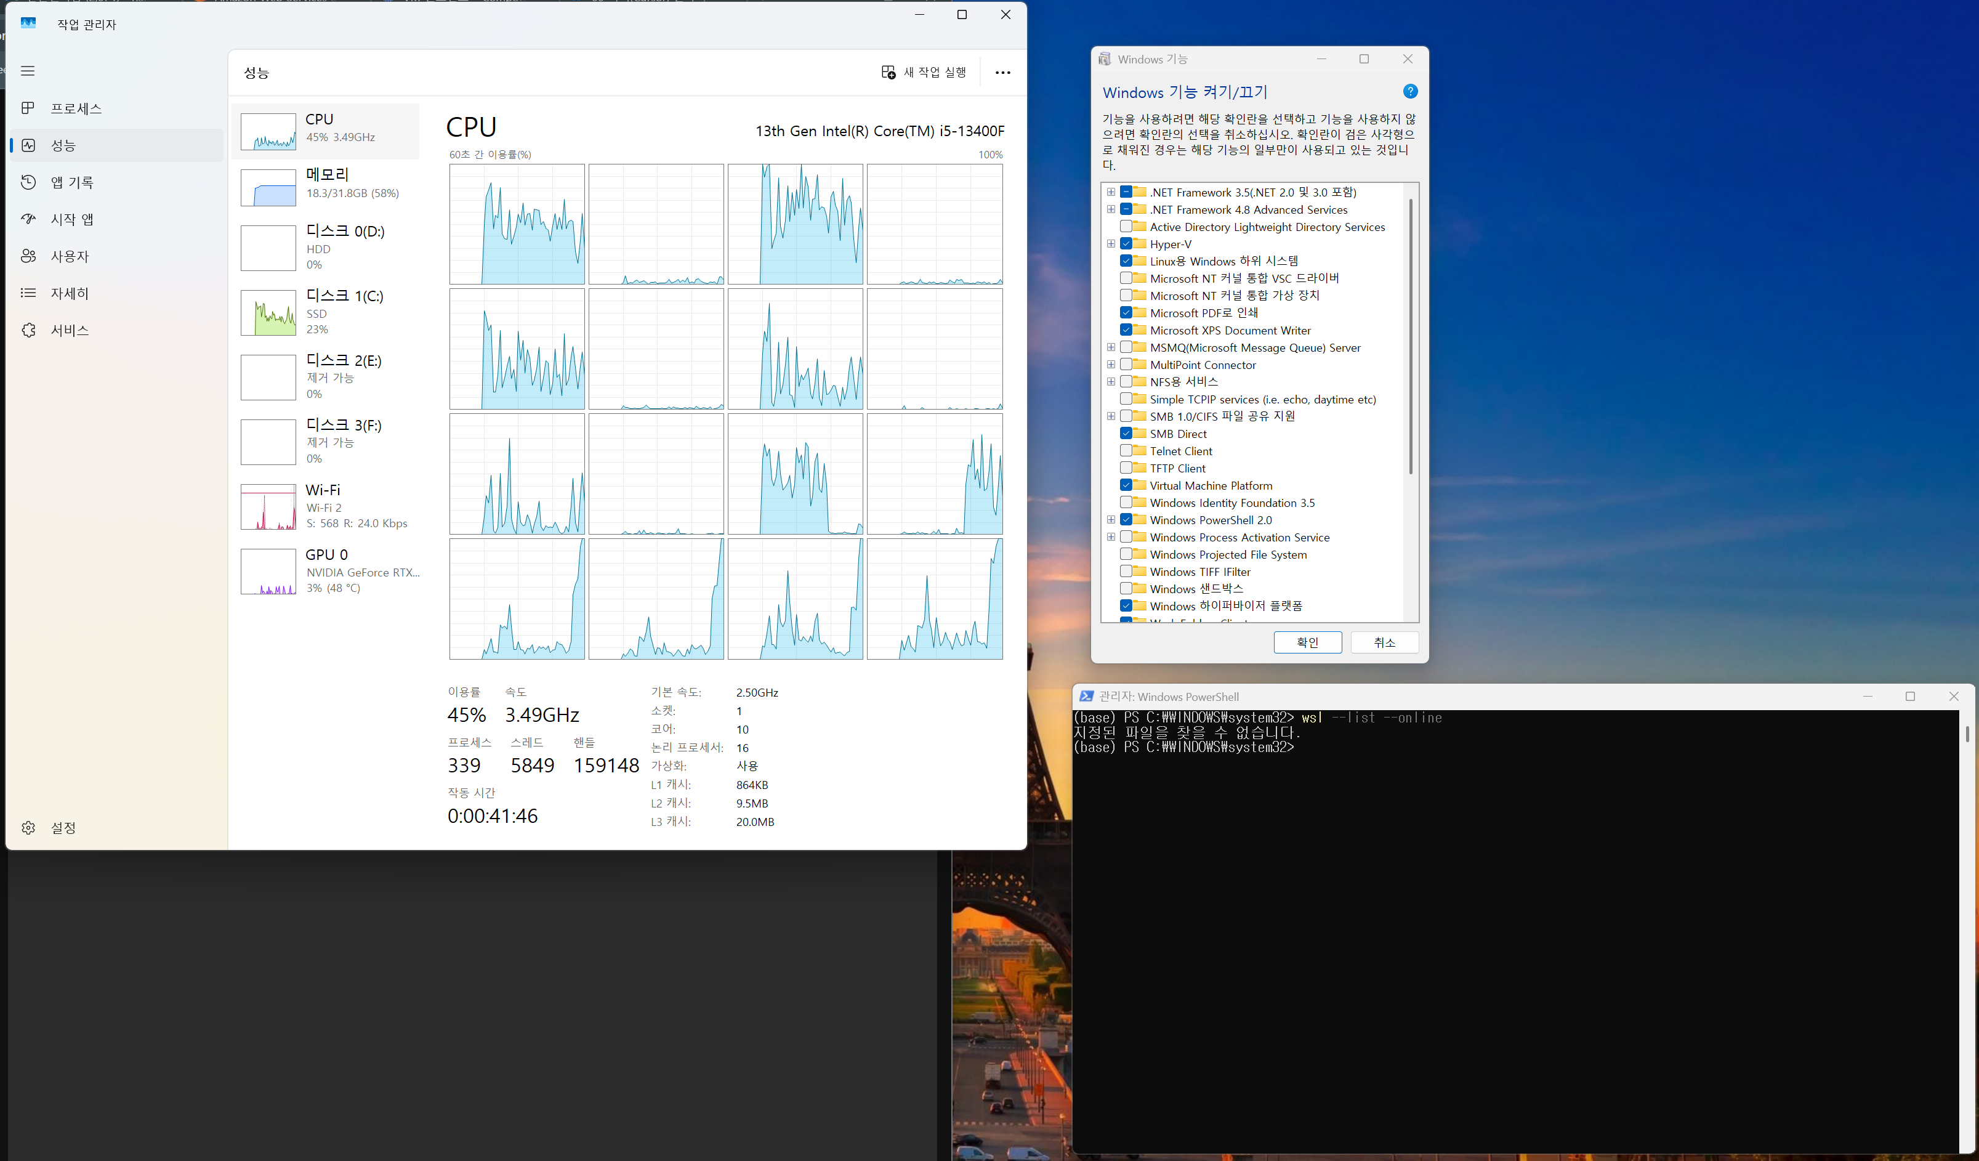Open the Services sidebar icon
1979x1161 pixels.
28,330
